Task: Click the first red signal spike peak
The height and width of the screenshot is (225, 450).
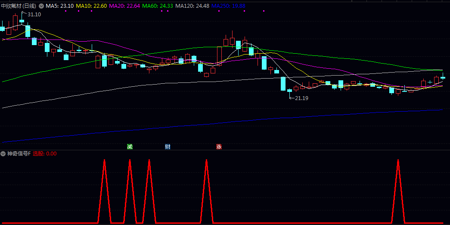Action: point(104,161)
